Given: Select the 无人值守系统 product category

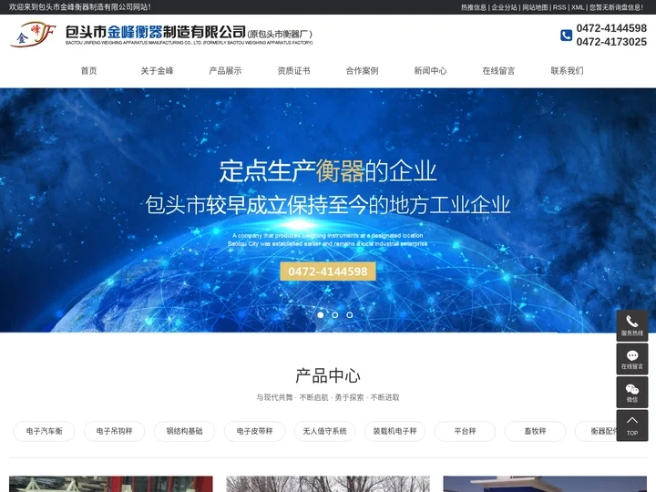Looking at the screenshot, I should point(324,431).
